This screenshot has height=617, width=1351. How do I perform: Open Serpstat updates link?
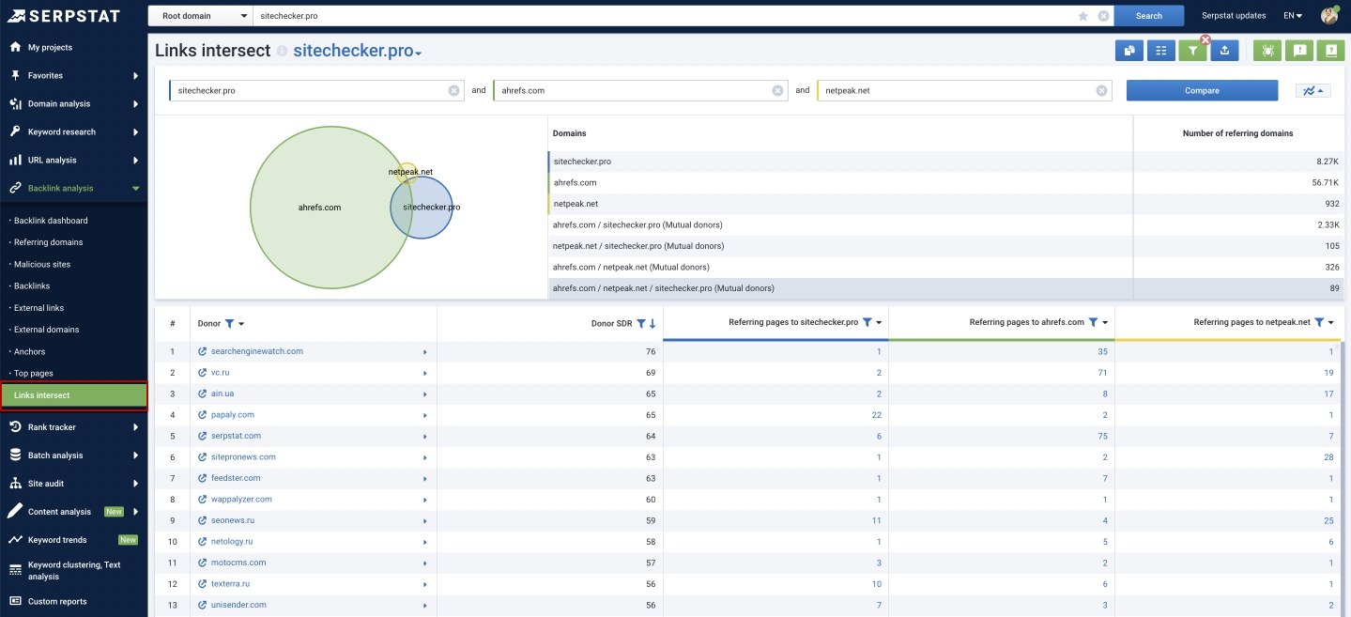[1234, 16]
